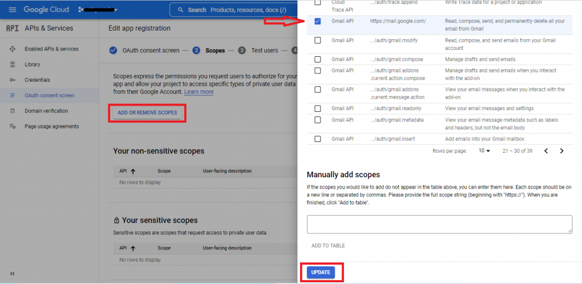This screenshot has height=284, width=582.
Task: Click .../auth/gmail.metadata scope text
Action: click(397, 120)
